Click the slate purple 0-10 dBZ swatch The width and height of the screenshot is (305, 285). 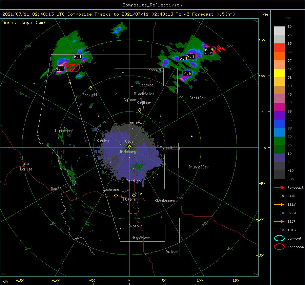pos(279,158)
